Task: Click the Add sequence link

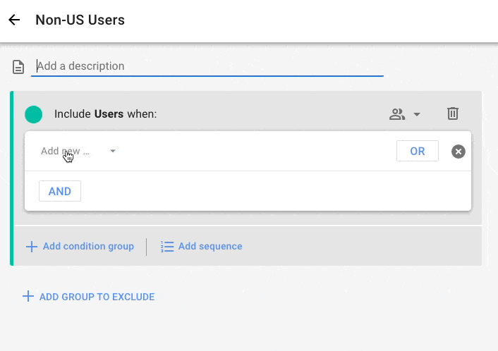Action: coord(210,247)
